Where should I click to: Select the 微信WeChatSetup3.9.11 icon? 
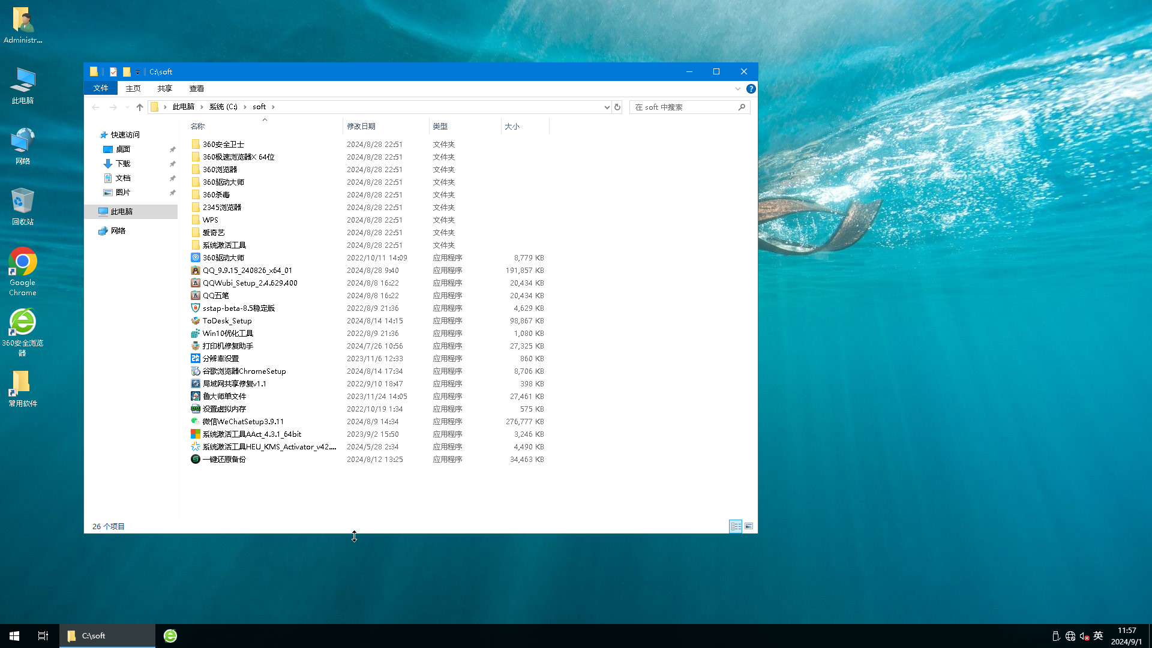point(196,421)
